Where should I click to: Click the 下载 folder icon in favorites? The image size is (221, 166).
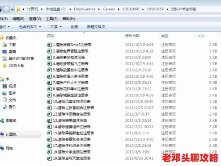point(4,45)
